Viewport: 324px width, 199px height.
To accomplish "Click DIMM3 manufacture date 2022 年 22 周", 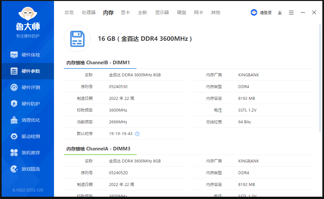I will (121, 185).
